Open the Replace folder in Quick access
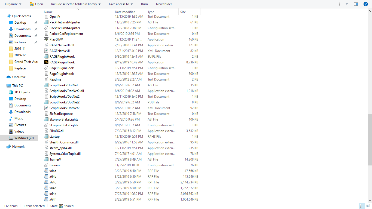Image resolution: width=372 pixels, height=209 pixels. pyautogui.click(x=20, y=68)
